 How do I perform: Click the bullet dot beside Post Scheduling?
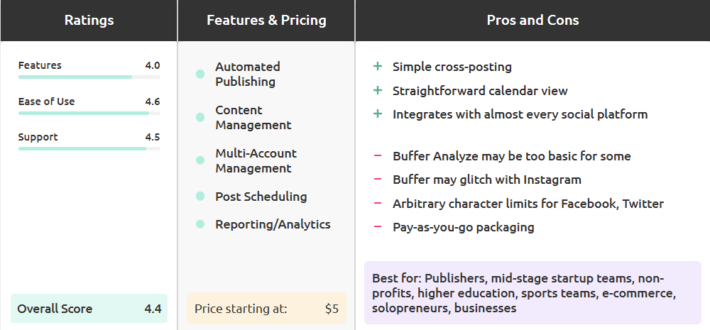(x=200, y=197)
